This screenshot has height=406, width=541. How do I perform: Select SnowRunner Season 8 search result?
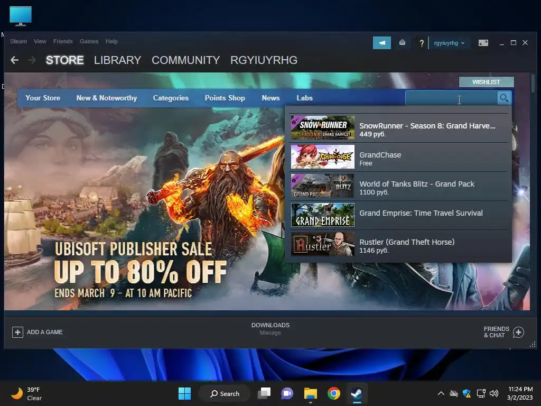point(398,128)
